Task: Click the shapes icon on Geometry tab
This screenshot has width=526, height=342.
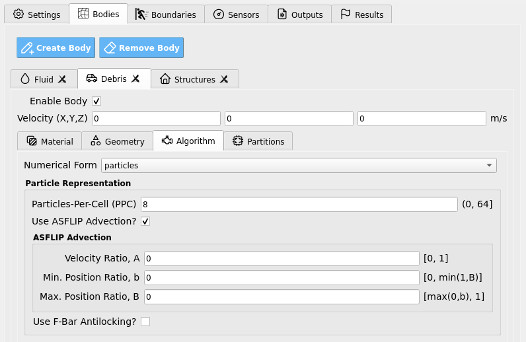Action: 96,141
